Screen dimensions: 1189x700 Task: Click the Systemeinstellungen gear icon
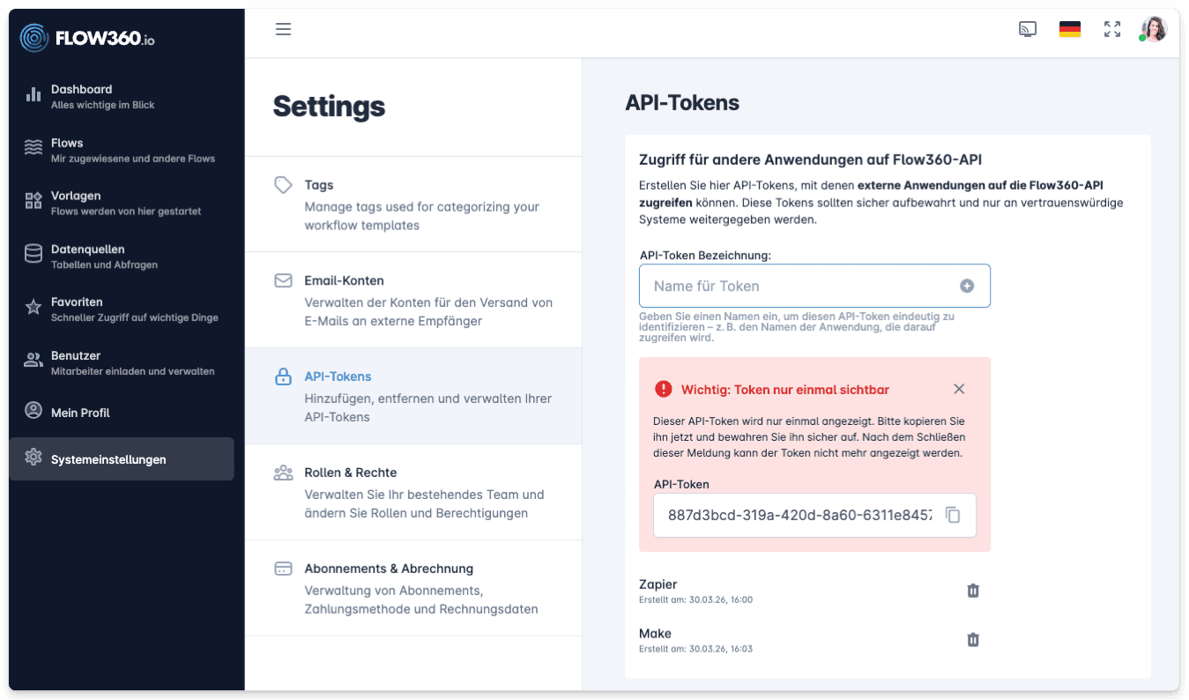(x=33, y=458)
